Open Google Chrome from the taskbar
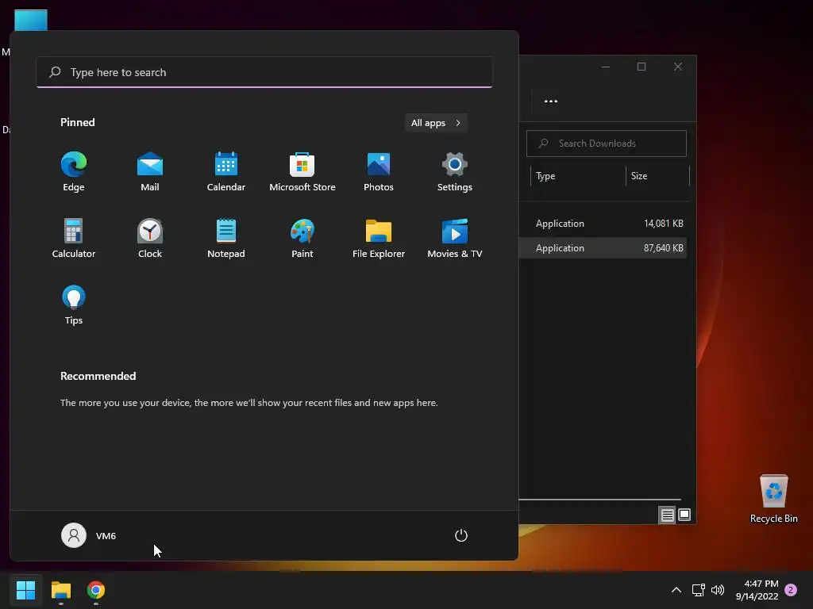The width and height of the screenshot is (813, 609). click(96, 590)
